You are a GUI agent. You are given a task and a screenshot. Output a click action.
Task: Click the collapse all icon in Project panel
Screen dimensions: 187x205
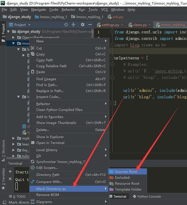[73, 25]
